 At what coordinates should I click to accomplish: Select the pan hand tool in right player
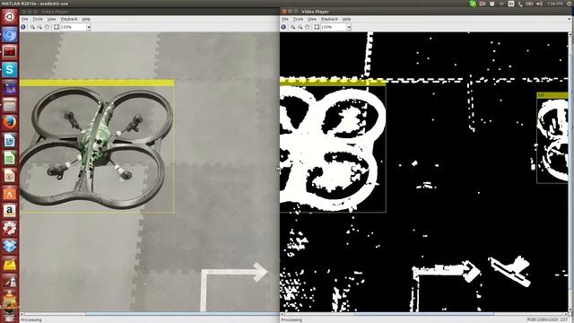[x=308, y=27]
